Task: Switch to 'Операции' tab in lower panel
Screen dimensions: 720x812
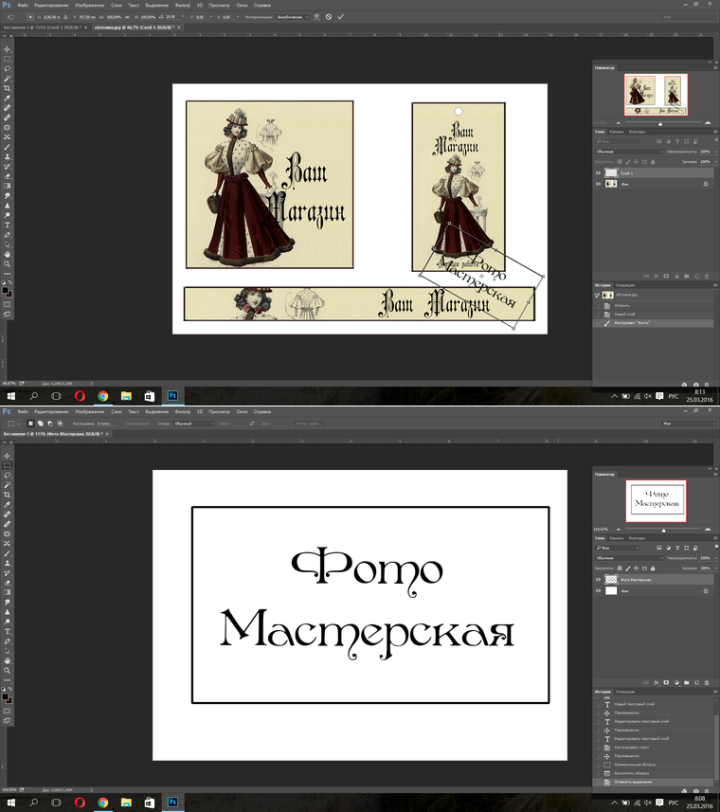Action: 625,692
